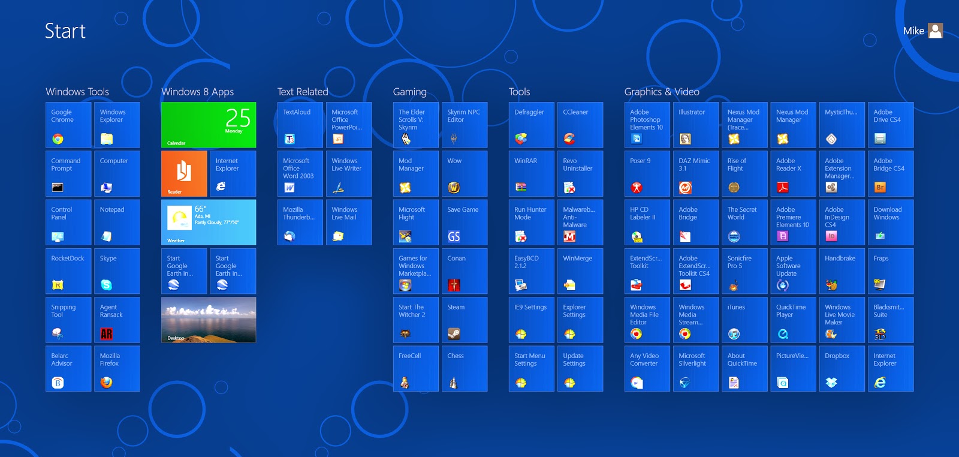Launch the Chess game tile
The width and height of the screenshot is (959, 457).
tap(465, 368)
